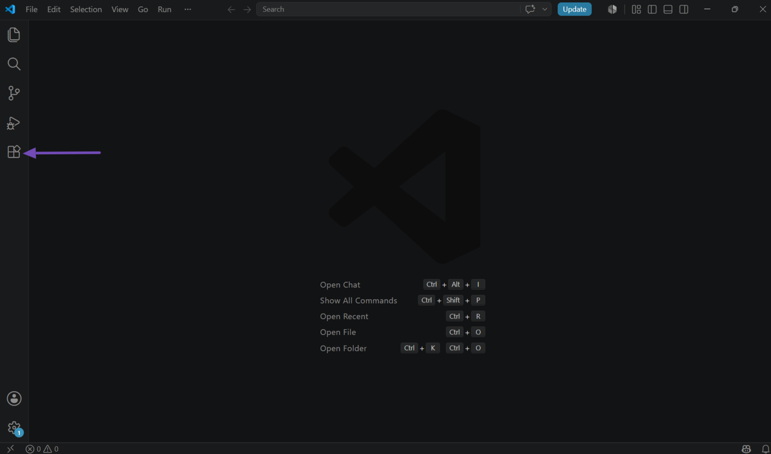Minimize the VS Code window

(x=707, y=9)
